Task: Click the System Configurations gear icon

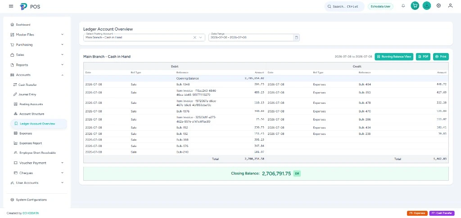Action: click(12, 200)
